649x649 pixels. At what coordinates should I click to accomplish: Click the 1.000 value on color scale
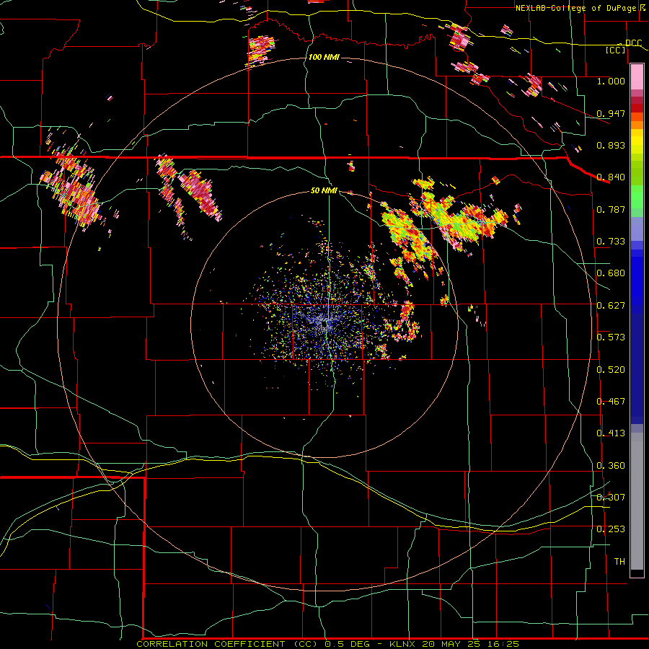611,81
